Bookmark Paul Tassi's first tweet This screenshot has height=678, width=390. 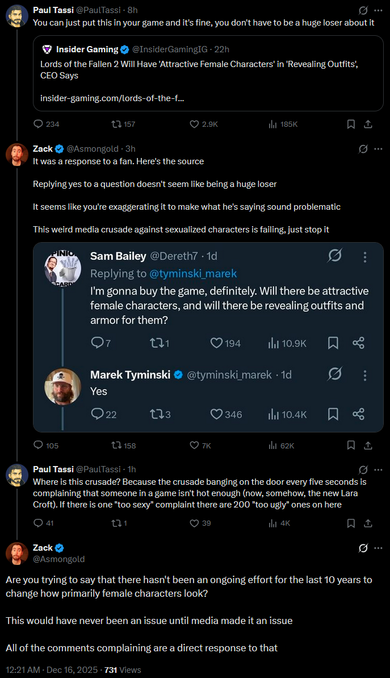click(351, 124)
